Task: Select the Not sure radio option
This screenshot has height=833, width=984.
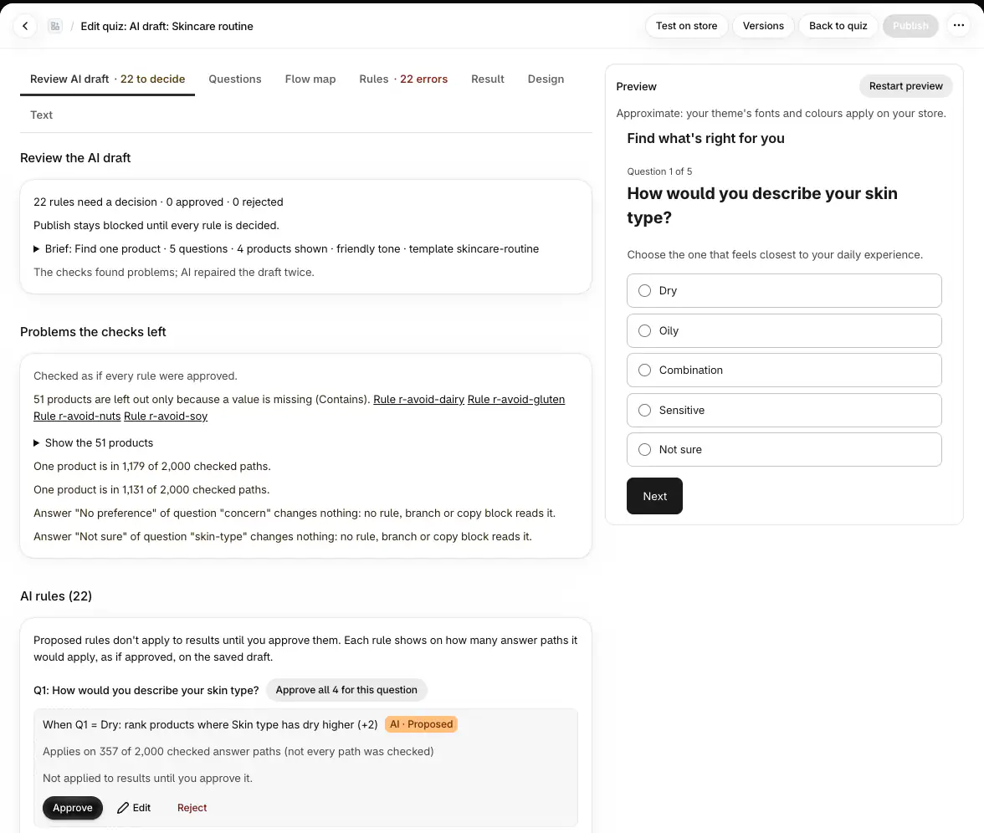Action: tap(784, 450)
